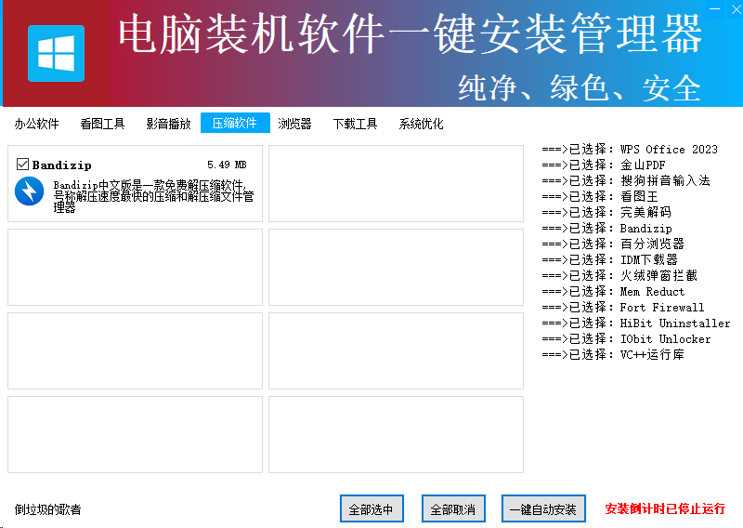Screen dimensions: 743x528
Task: Click the VC++运行库 log entry
Action: (613, 354)
